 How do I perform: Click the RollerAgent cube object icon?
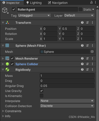5,10
